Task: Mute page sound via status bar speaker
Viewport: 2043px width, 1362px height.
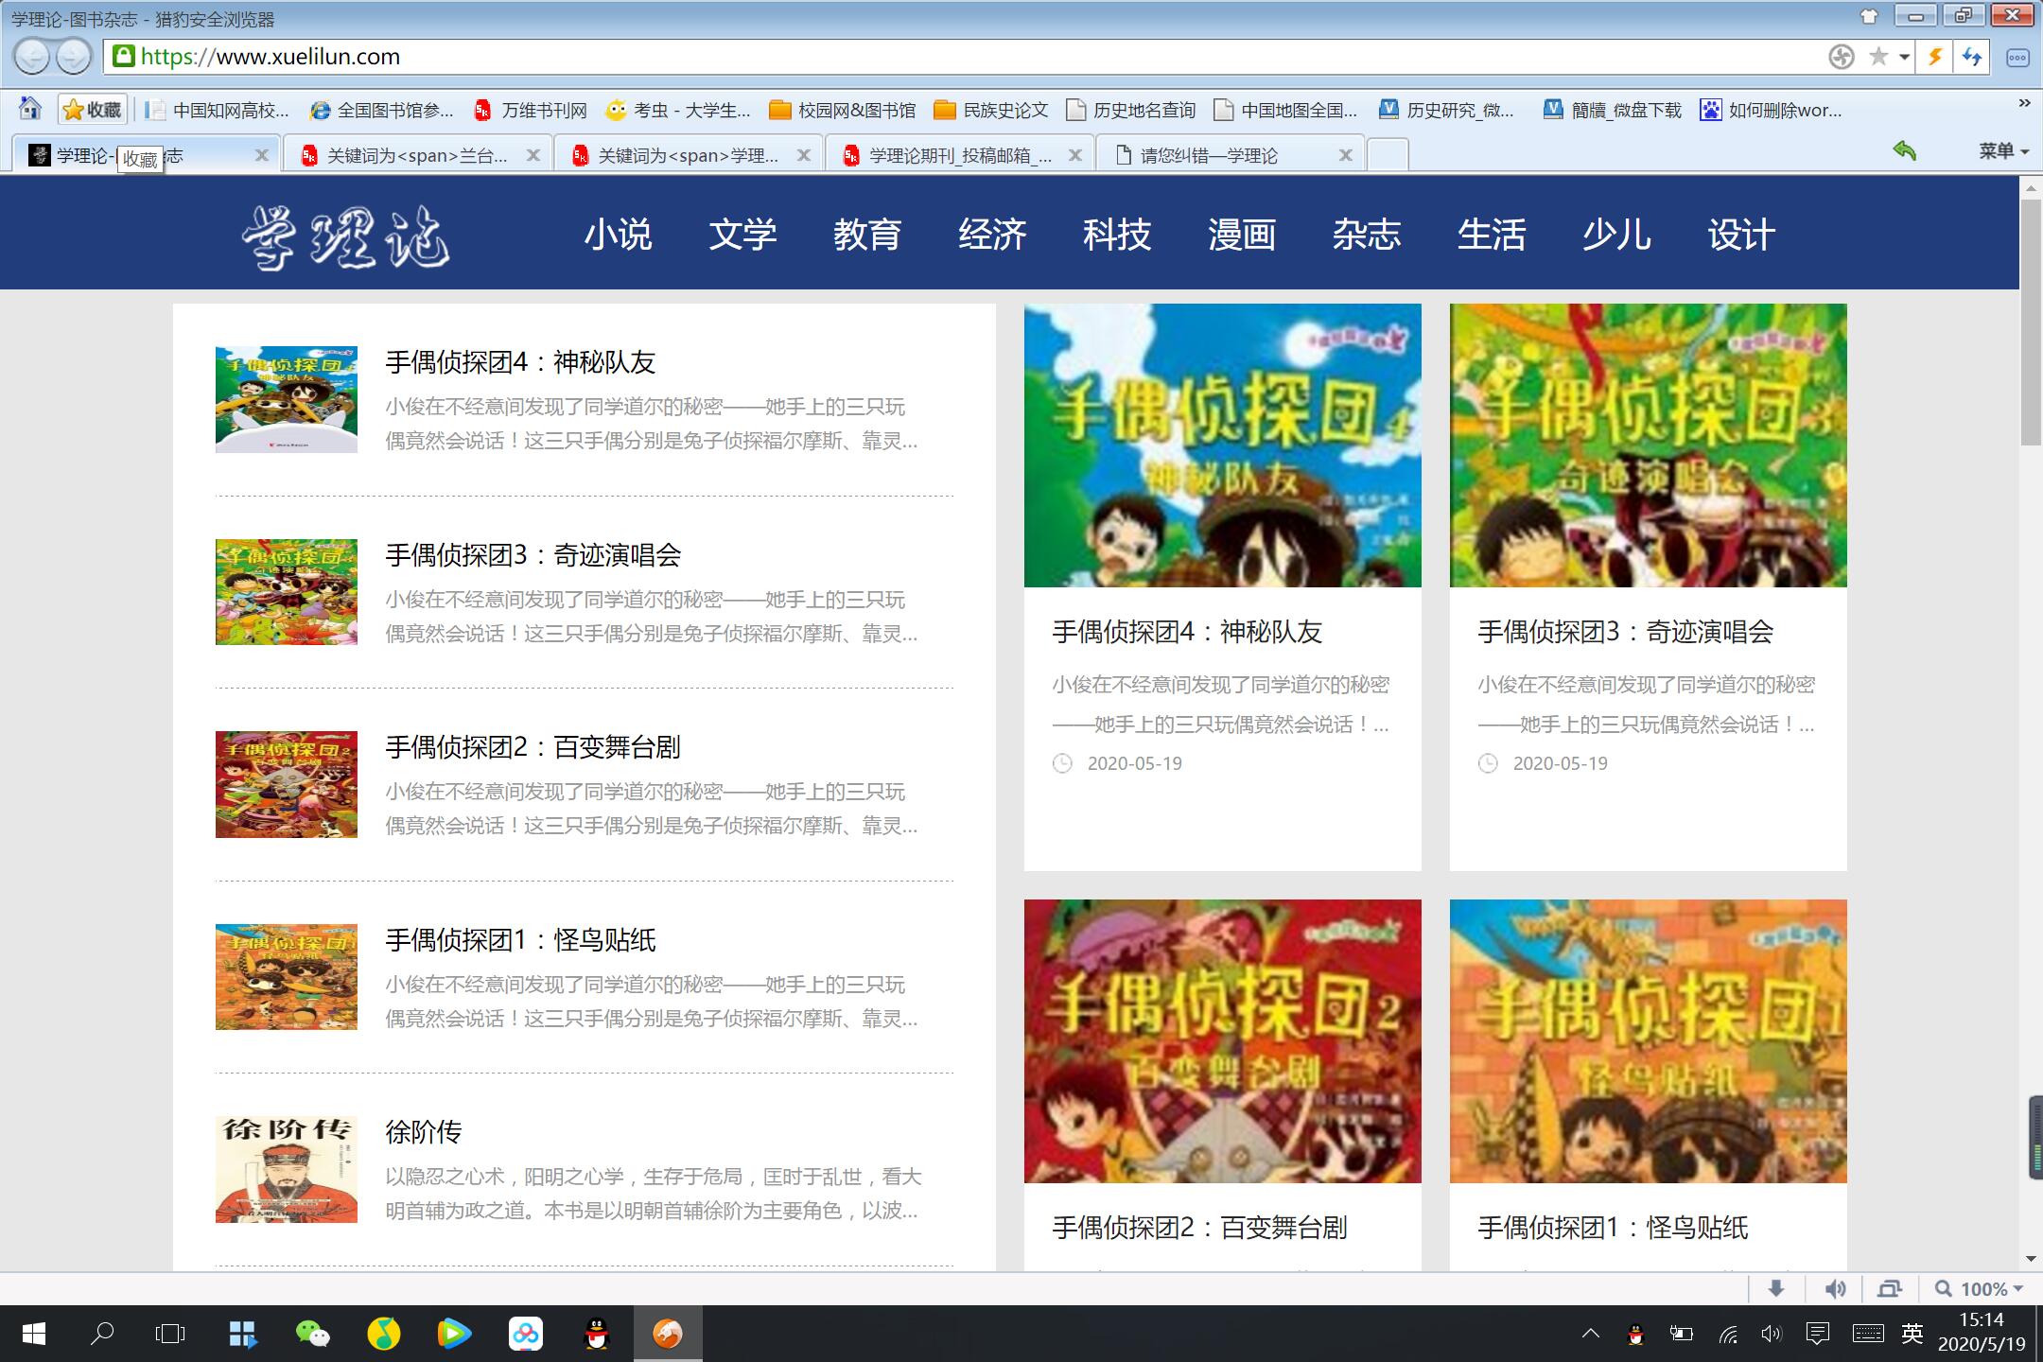Action: point(1835,1288)
